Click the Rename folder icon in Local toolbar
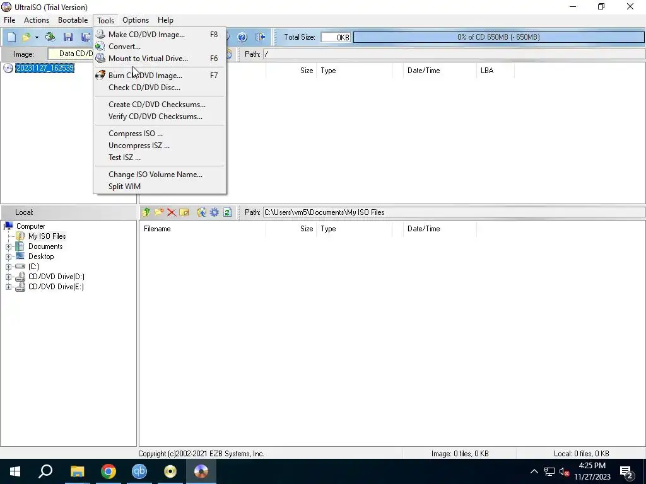Screen dimensions: 646x484 (184, 212)
